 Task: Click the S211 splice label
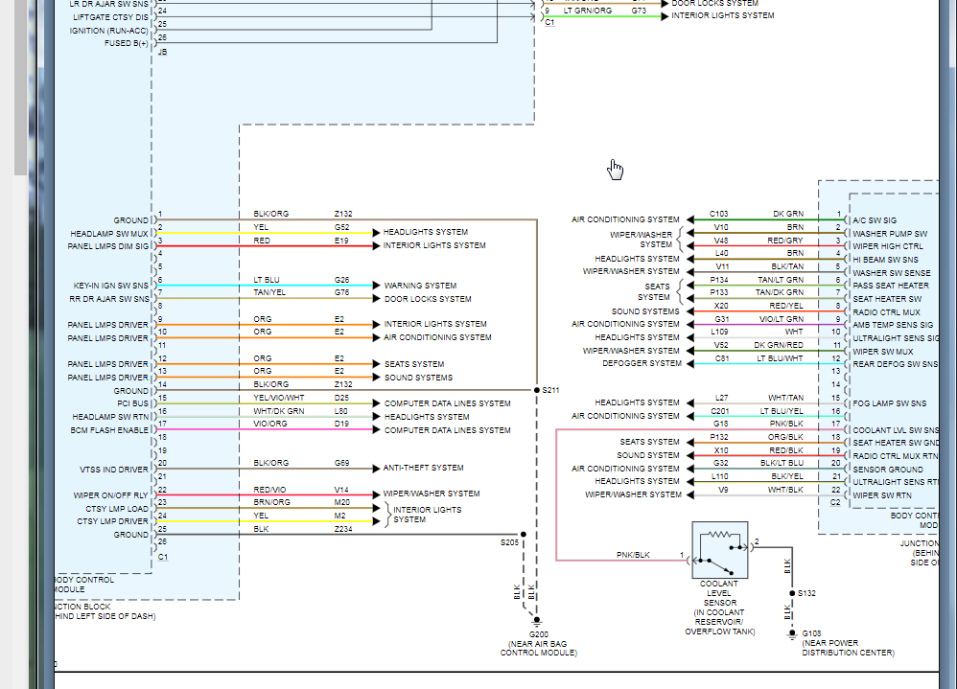[x=550, y=390]
